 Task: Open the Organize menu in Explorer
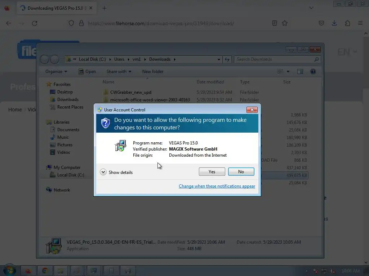56,72
